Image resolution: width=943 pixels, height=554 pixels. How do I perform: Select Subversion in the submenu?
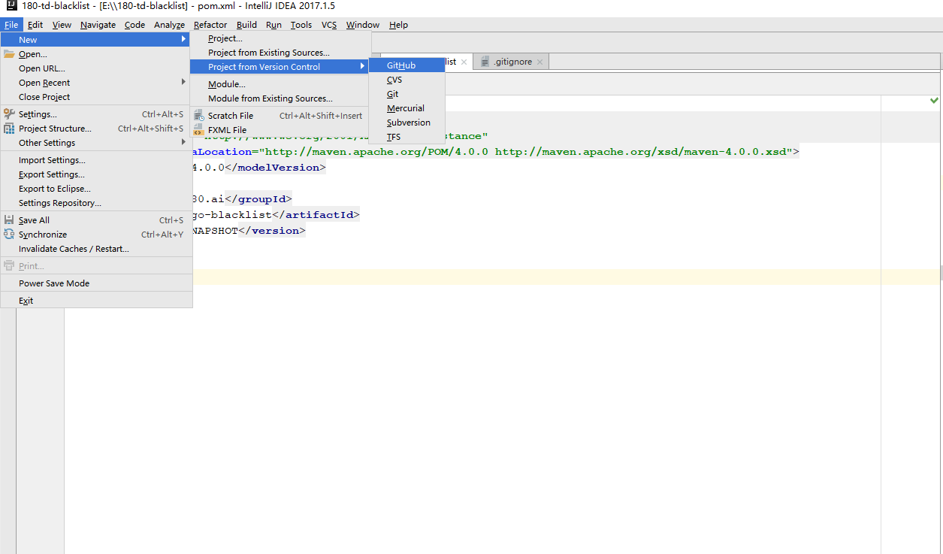pos(409,122)
